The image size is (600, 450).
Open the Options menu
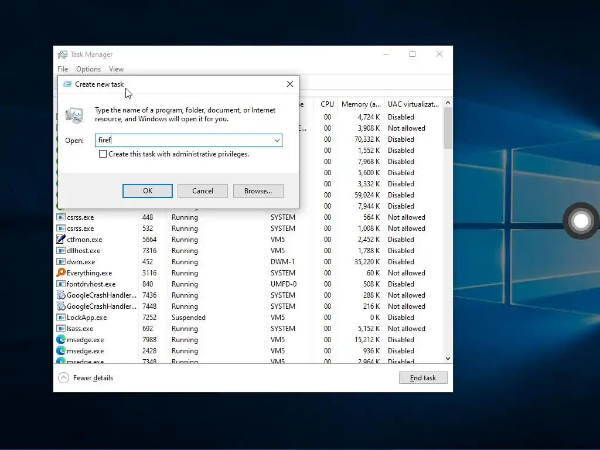click(88, 69)
